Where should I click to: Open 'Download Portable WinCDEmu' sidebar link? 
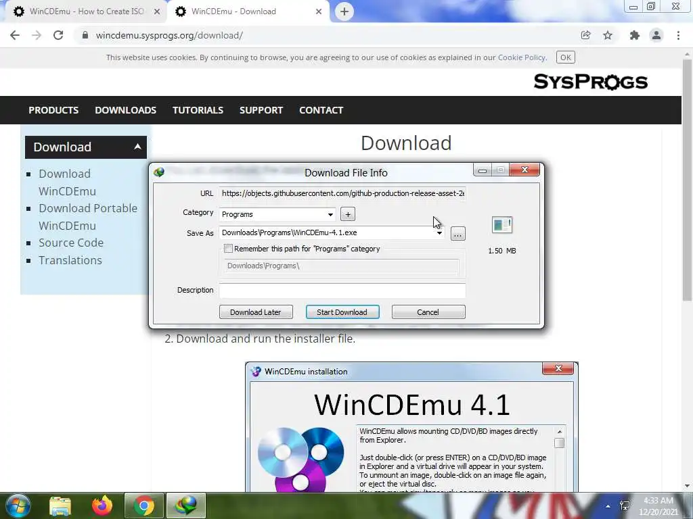click(x=88, y=217)
